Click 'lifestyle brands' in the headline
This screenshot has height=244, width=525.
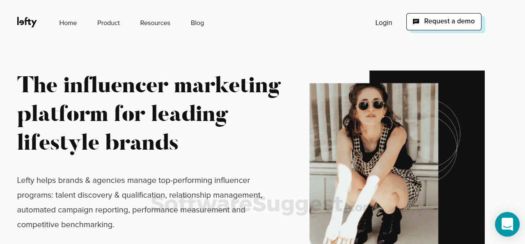point(98,142)
